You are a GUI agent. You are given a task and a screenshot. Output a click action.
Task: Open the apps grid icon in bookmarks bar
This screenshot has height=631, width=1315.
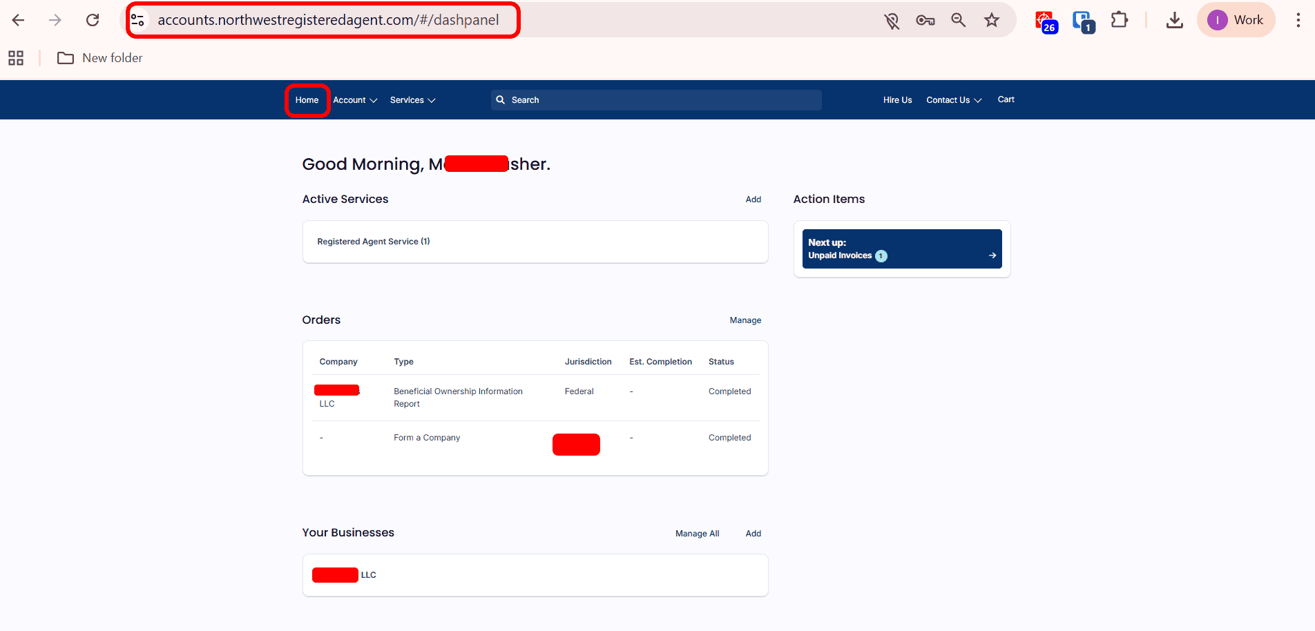tap(16, 58)
